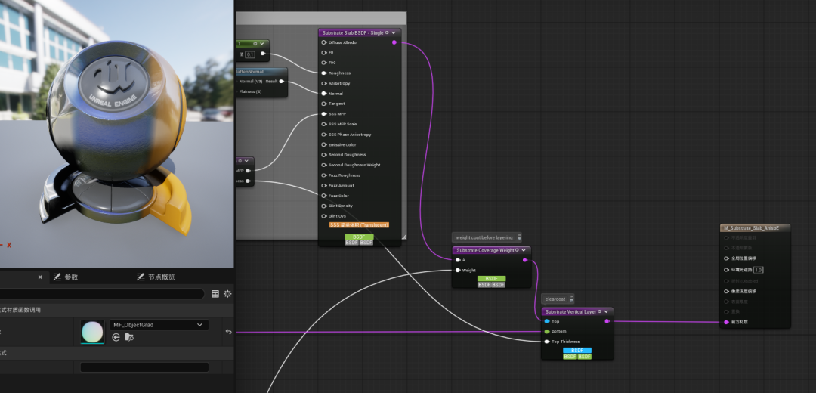Click Vertical Layer Bottom input pin
816x393 pixels.
[547, 332]
